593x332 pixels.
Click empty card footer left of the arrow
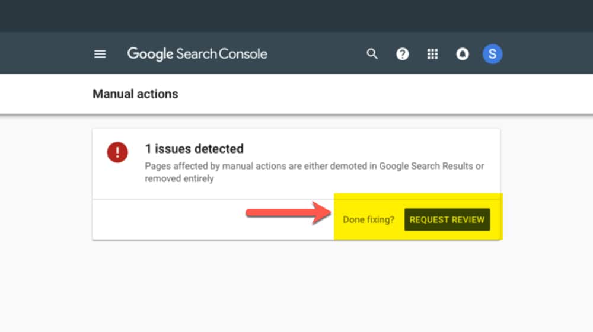tap(166, 219)
